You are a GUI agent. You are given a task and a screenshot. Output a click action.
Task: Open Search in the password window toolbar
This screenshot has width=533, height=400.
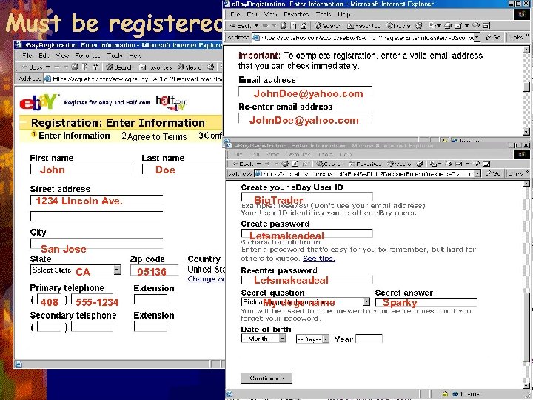(x=329, y=164)
